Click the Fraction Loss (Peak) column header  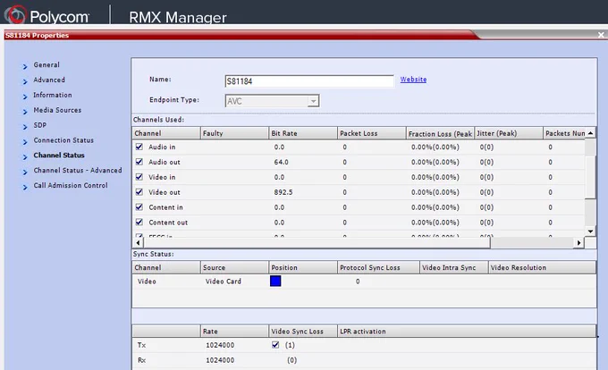(440, 133)
